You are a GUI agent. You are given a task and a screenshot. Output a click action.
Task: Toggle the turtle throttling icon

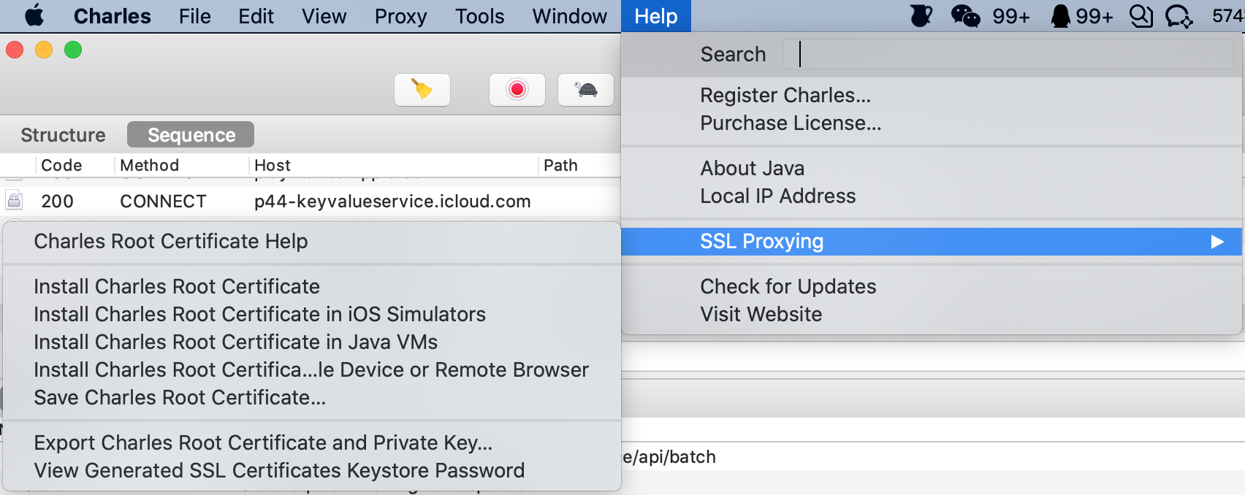click(x=585, y=90)
